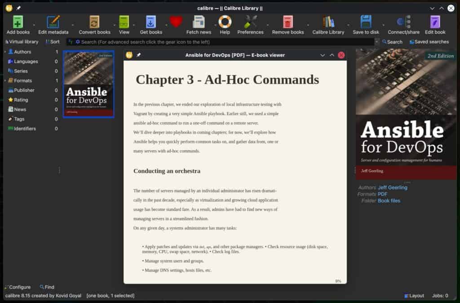Follow the Jeff Geerling author link
This screenshot has height=303, width=460.
394,187
